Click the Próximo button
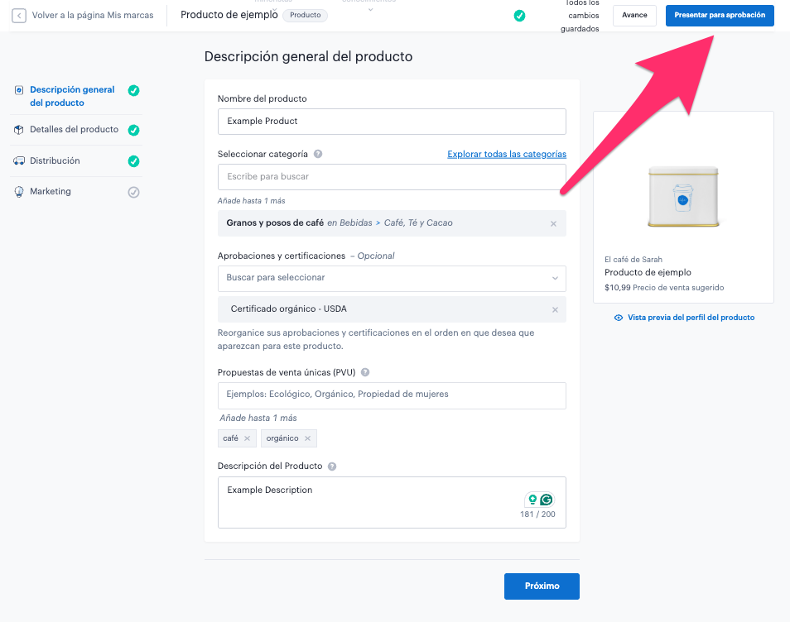 point(542,586)
